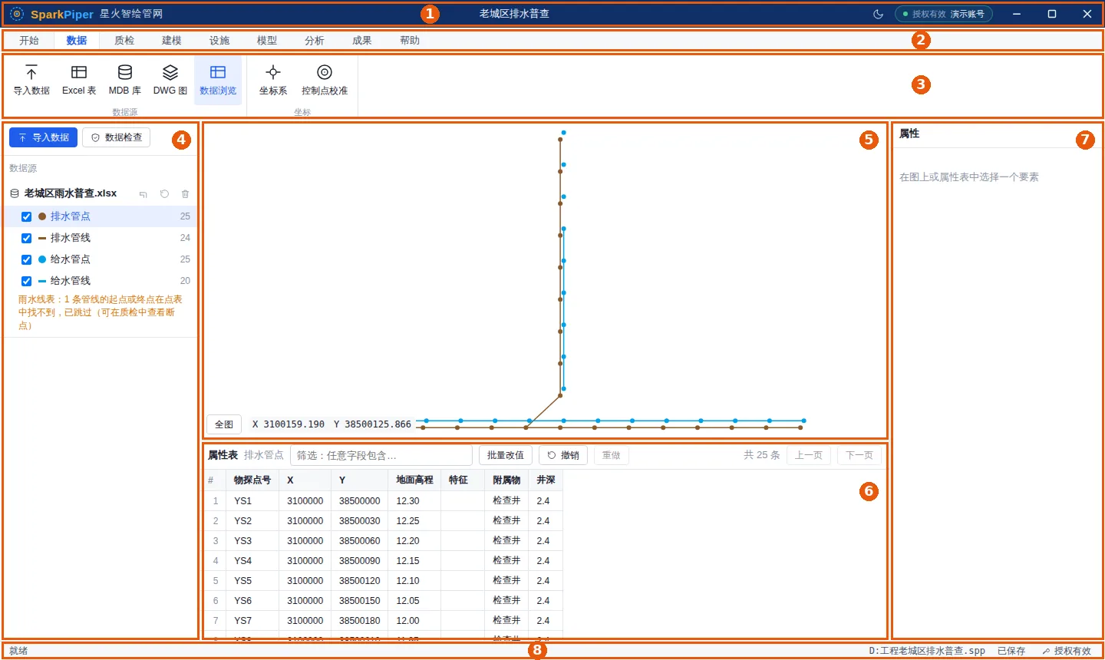Switch to the 分析 tab
The image size is (1105, 660).
coord(315,41)
